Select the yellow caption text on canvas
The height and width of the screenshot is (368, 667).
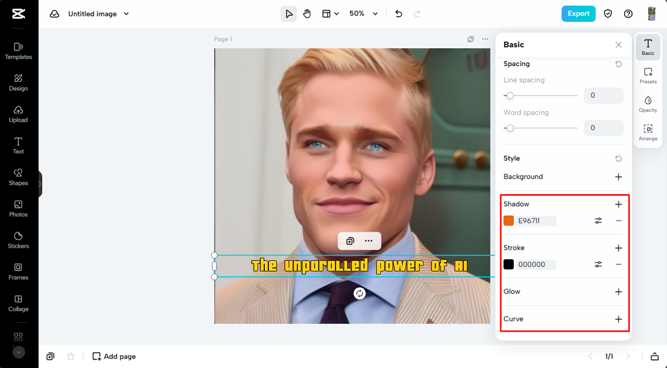360,265
